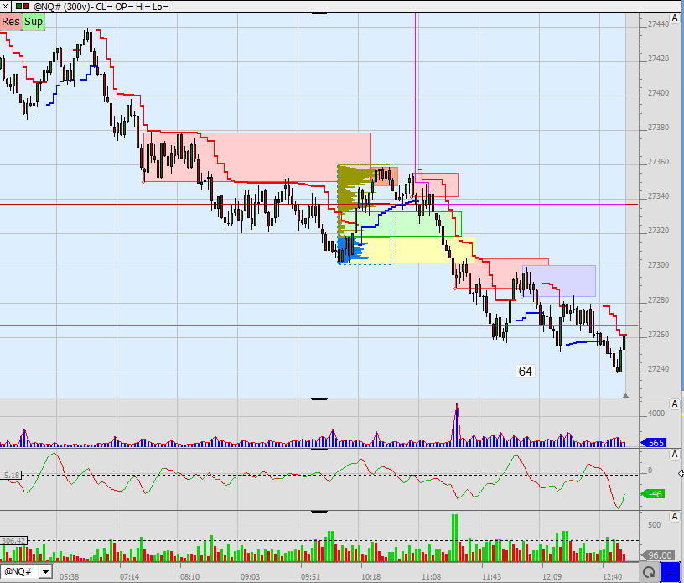Click the blue 565 volume value marker

click(x=654, y=443)
